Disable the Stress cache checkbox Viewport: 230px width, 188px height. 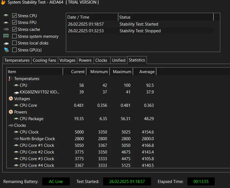tap(14, 29)
